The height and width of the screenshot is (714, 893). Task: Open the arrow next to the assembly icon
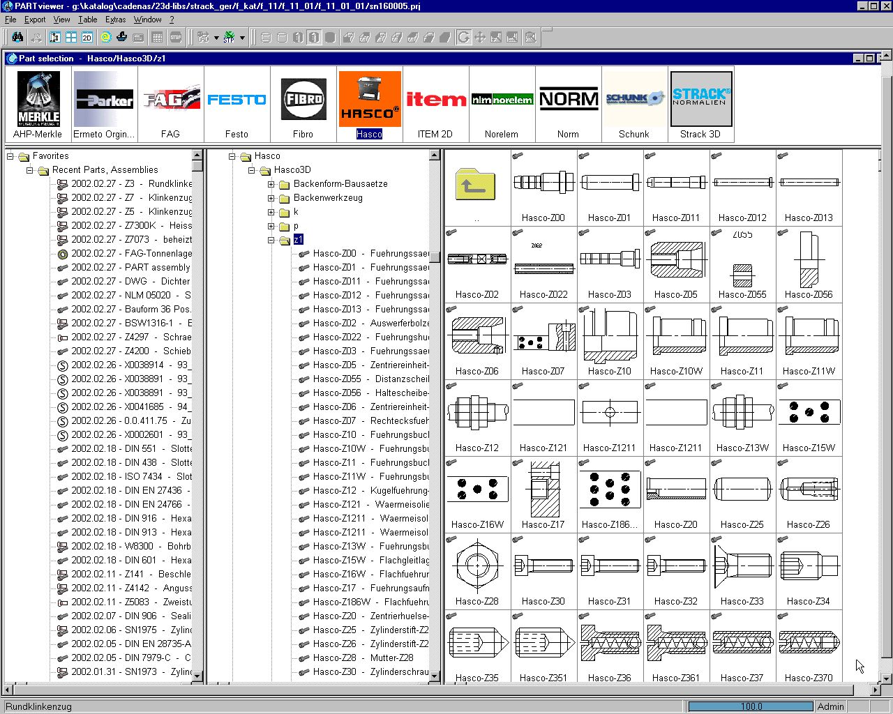coord(216,37)
